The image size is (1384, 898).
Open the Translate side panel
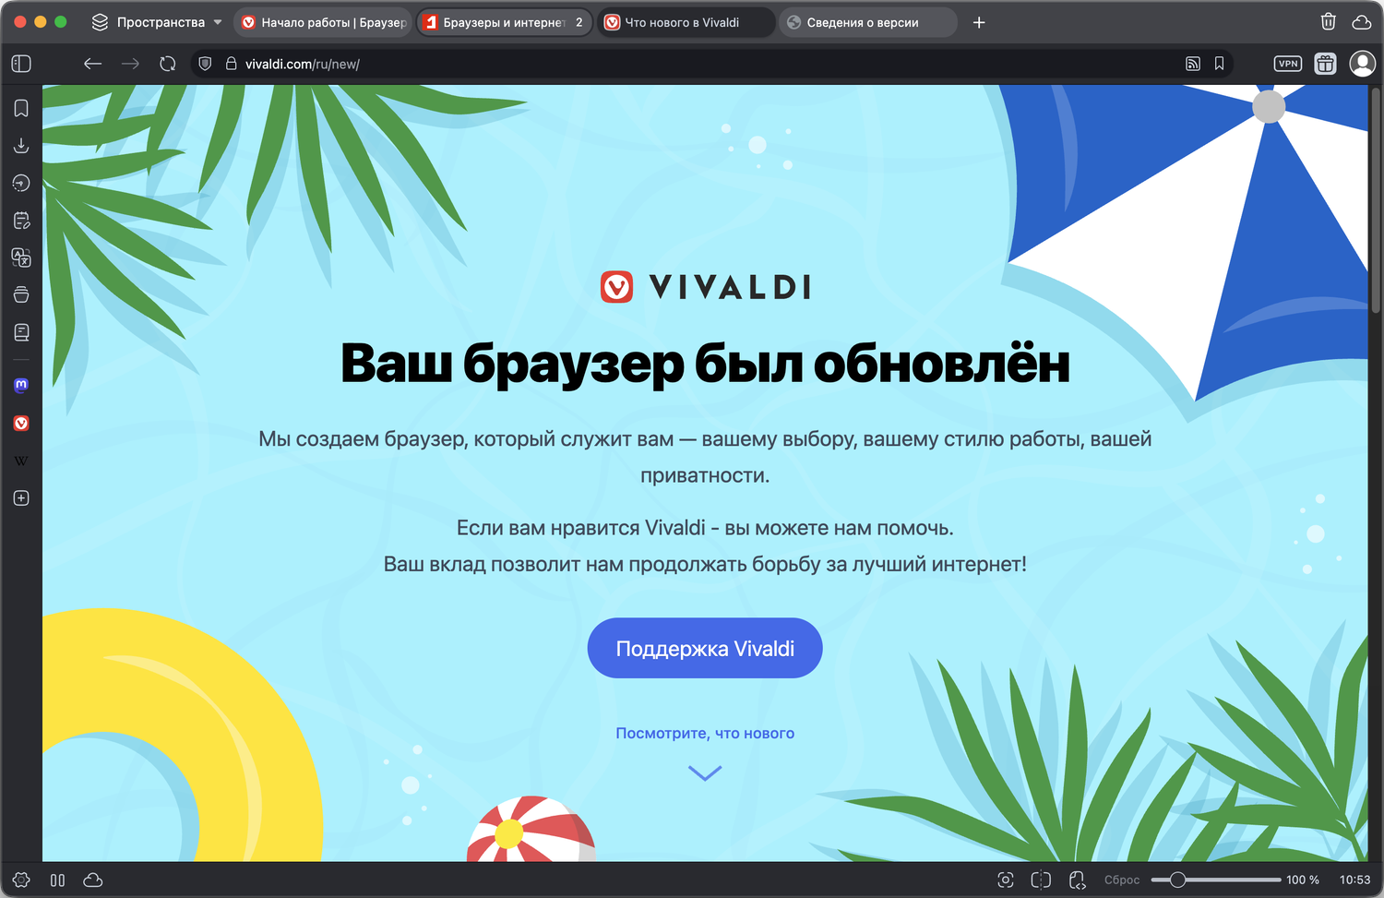point(21,257)
